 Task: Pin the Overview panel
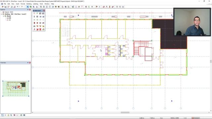click(x=28, y=62)
